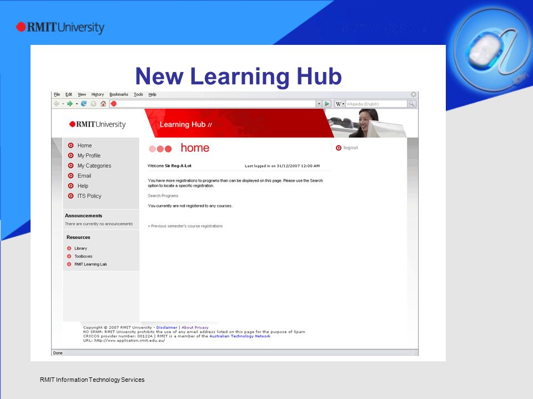Click the 'Done' status bar text

tap(58, 353)
